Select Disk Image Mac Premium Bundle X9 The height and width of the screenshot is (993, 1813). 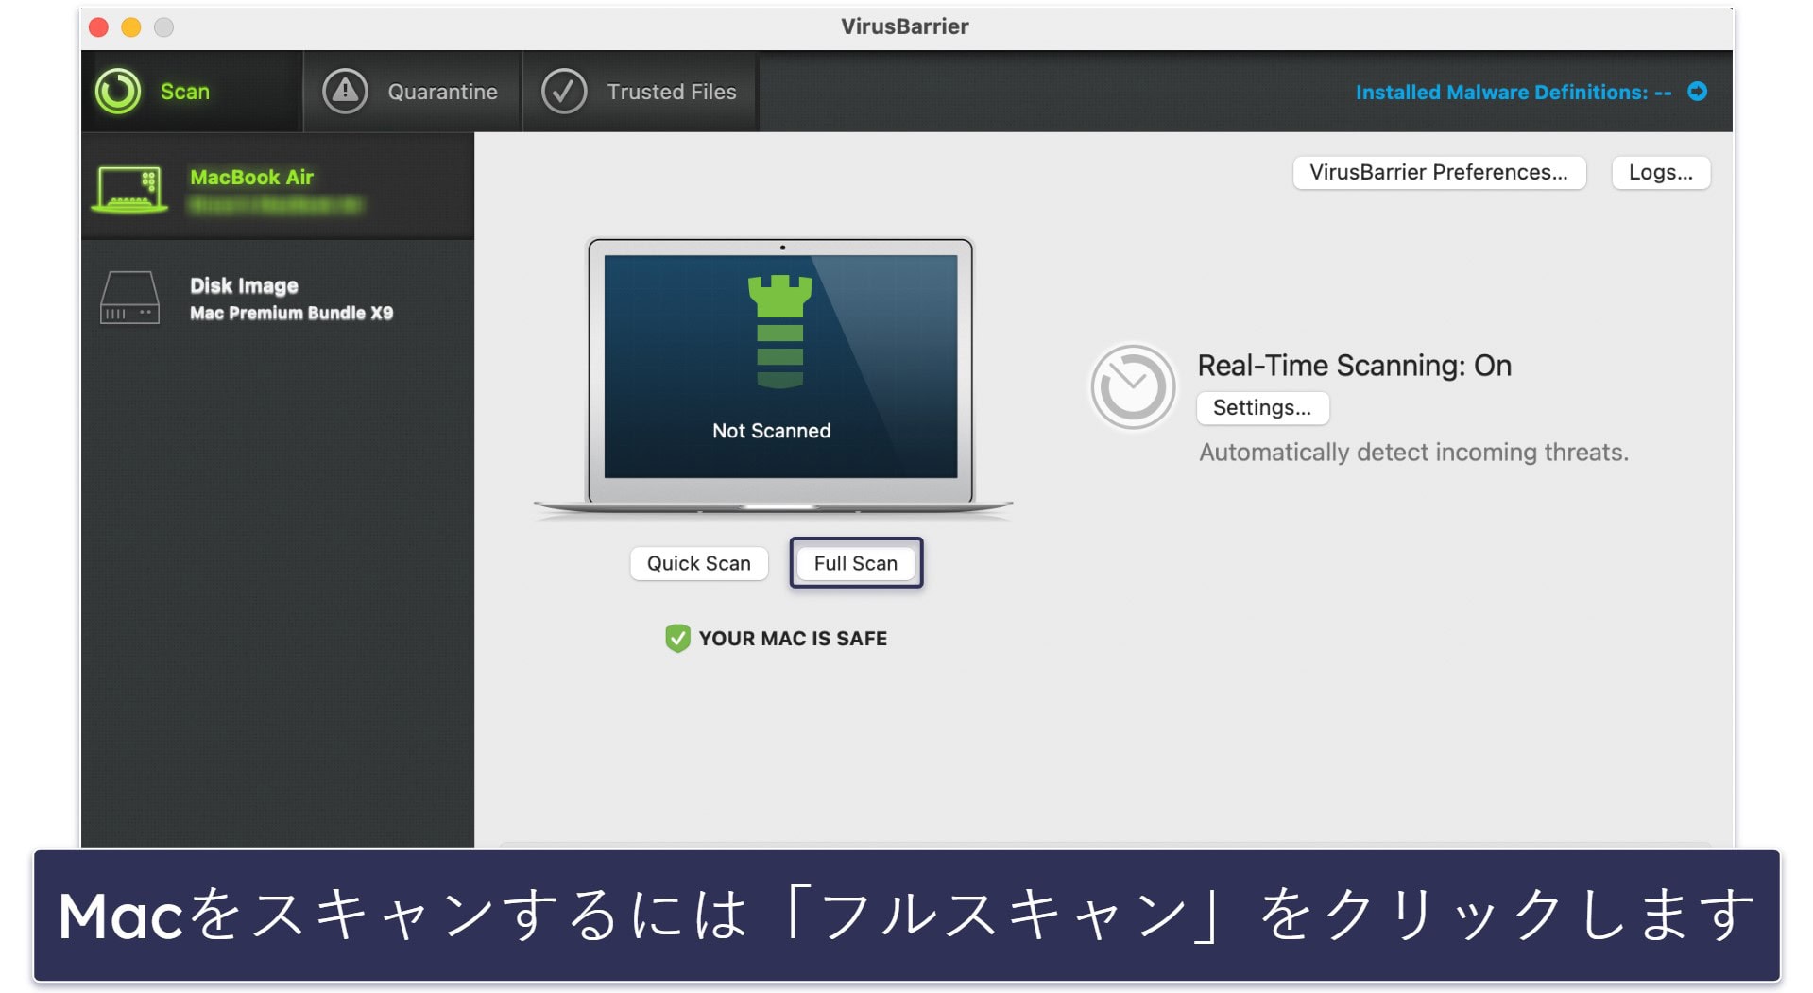click(278, 298)
